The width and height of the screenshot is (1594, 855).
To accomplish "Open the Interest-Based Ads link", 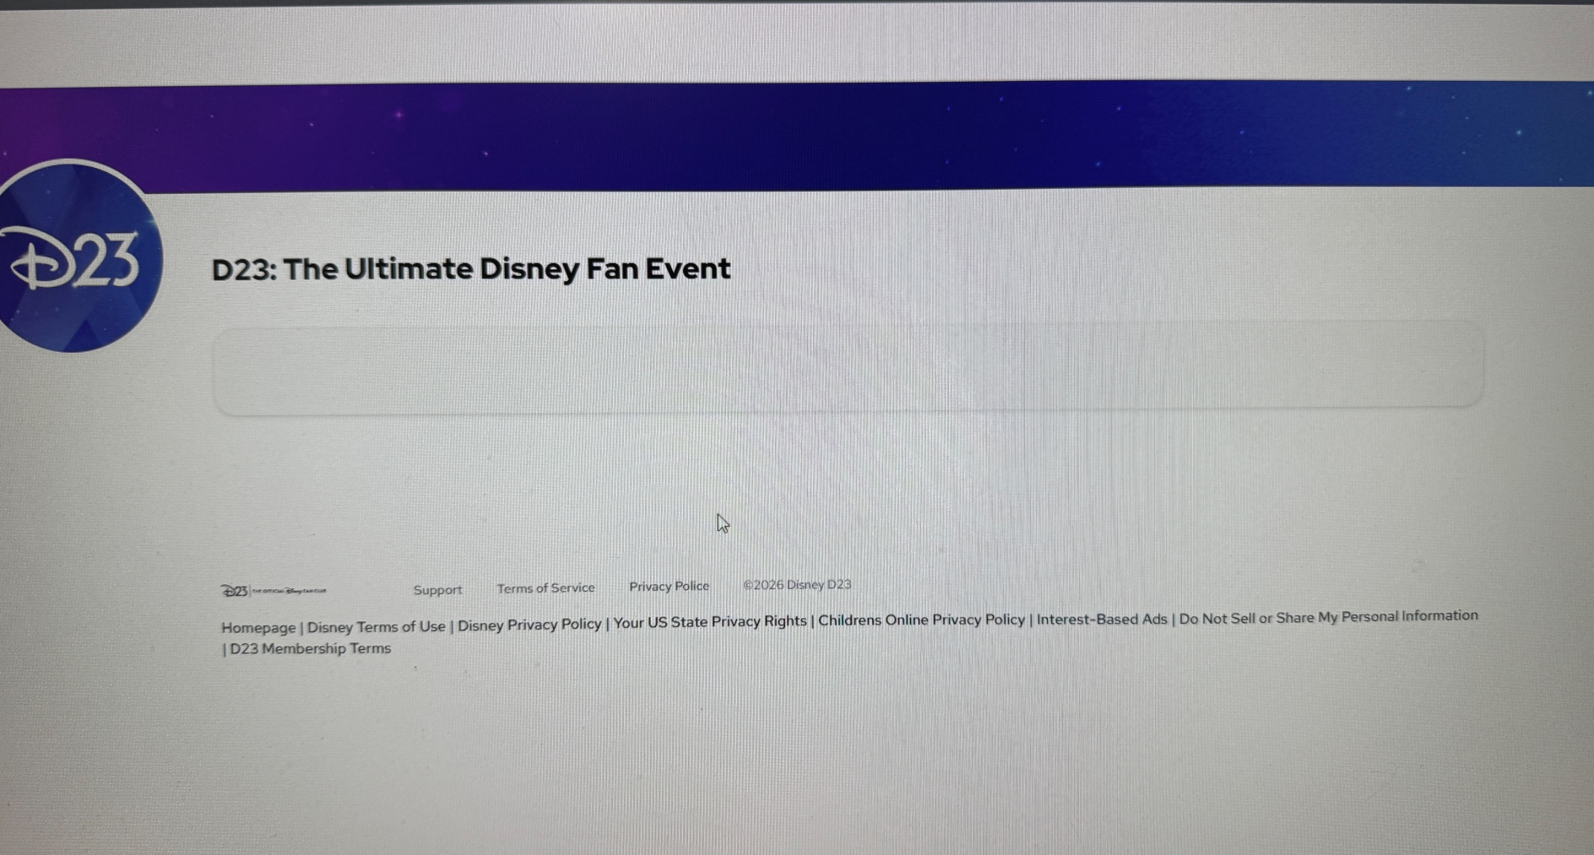I will tap(1101, 619).
